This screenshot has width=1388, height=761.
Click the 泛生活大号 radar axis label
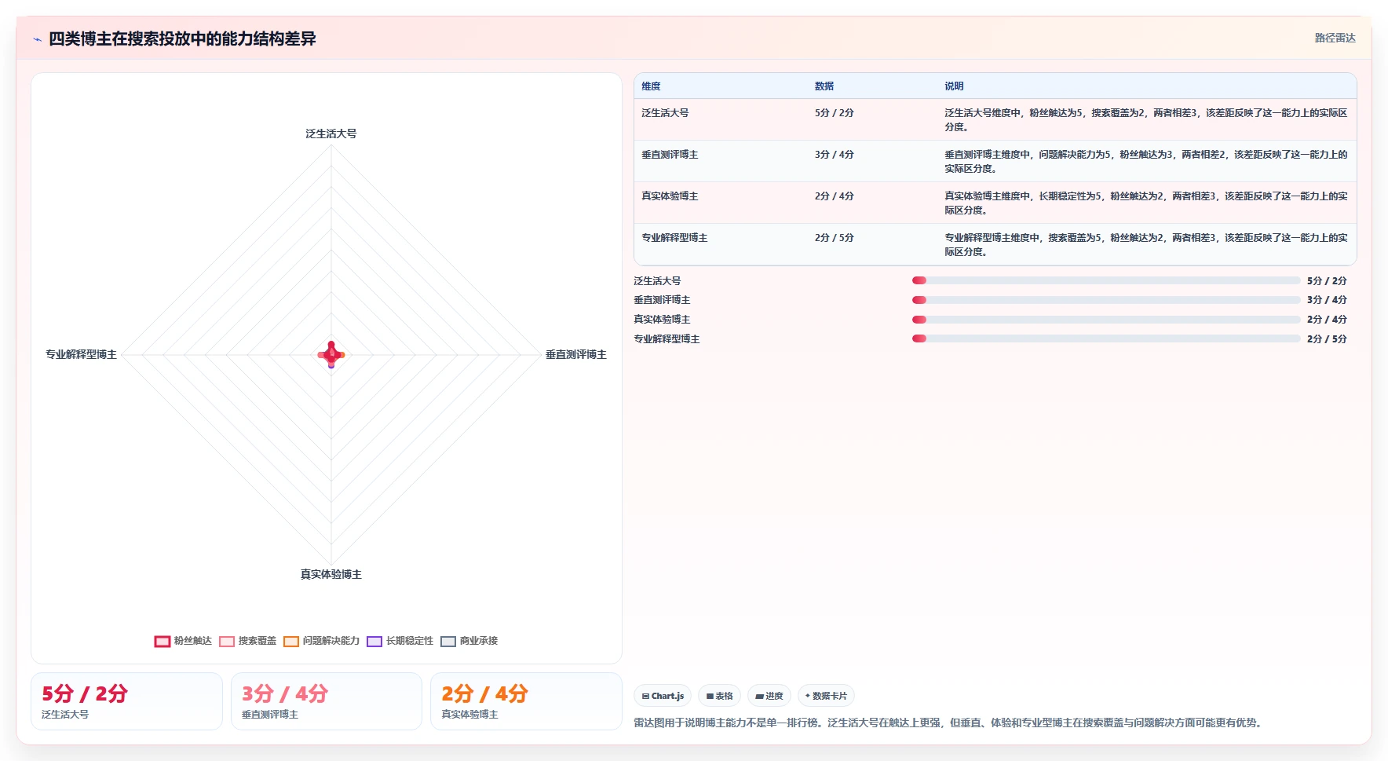click(x=331, y=134)
